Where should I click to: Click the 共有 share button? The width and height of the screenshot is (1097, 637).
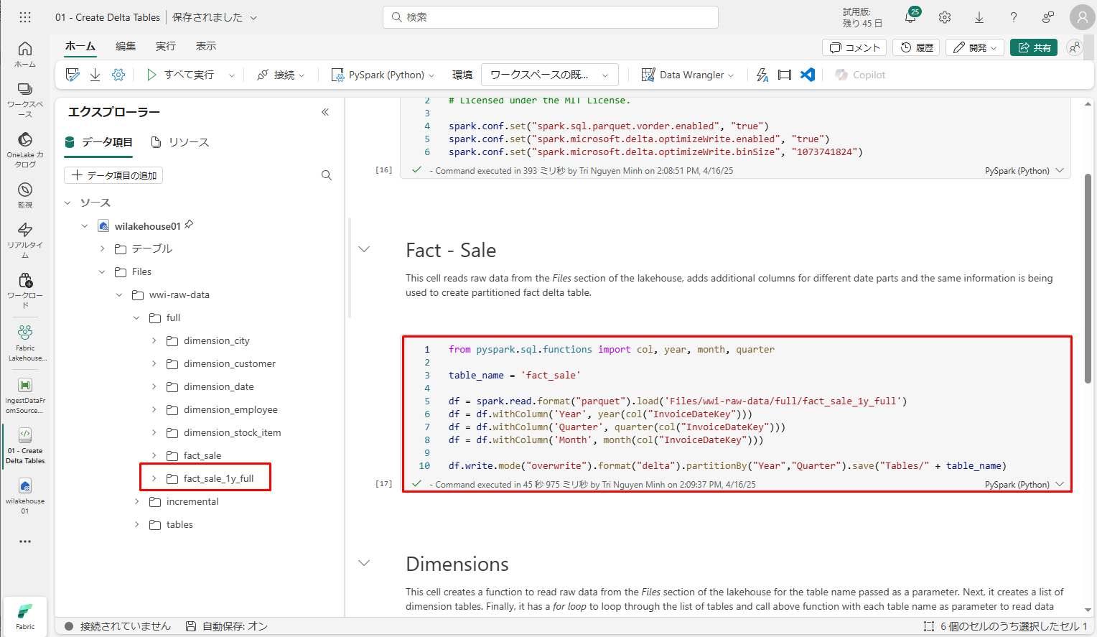pyautogui.click(x=1034, y=47)
